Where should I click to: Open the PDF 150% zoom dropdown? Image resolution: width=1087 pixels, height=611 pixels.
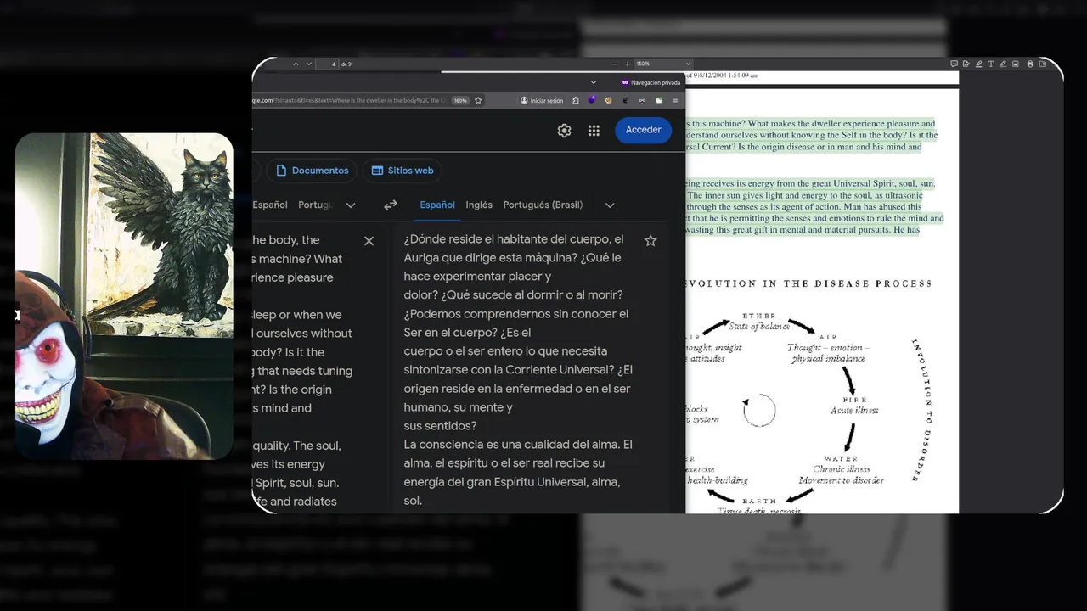tap(663, 64)
